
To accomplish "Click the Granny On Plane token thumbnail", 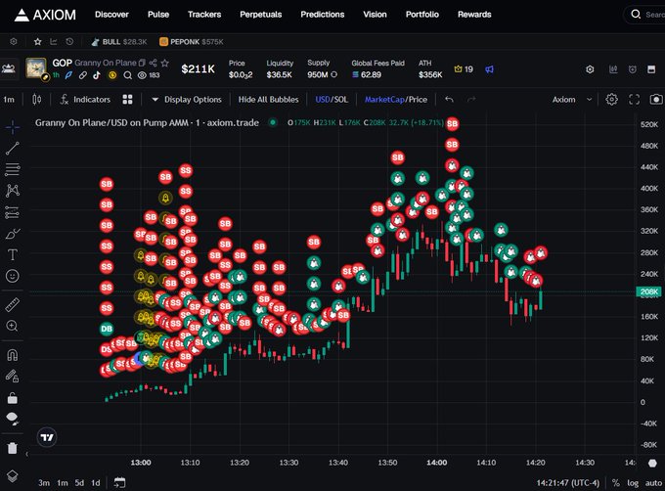I will pos(36,68).
